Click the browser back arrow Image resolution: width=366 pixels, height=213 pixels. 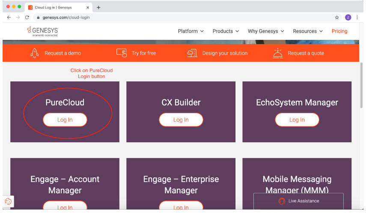(9, 18)
